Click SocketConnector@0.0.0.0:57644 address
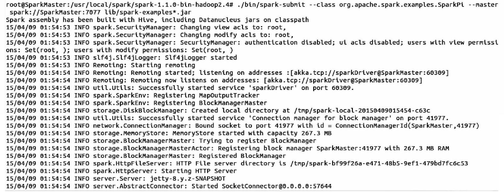The width and height of the screenshot is (504, 194). 276,186
